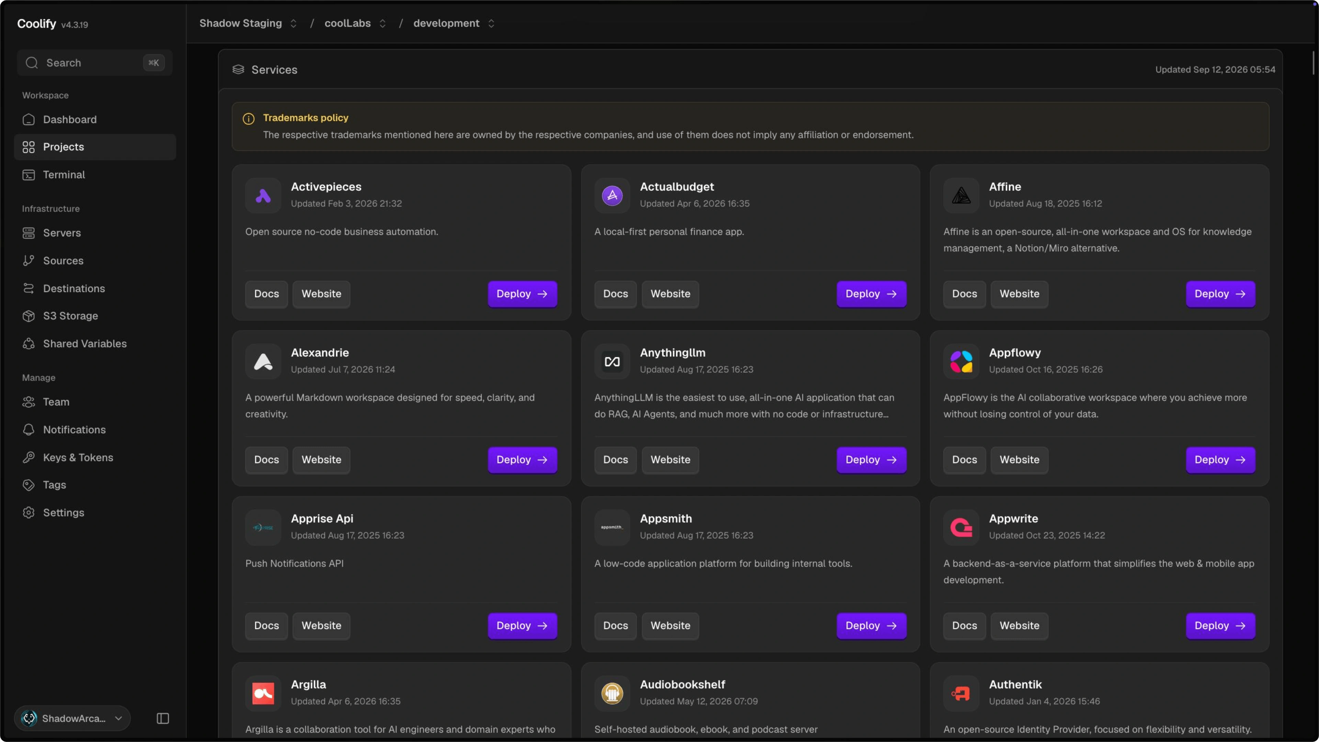Click the Alexandrie logo icon
The width and height of the screenshot is (1319, 742).
[x=263, y=361]
